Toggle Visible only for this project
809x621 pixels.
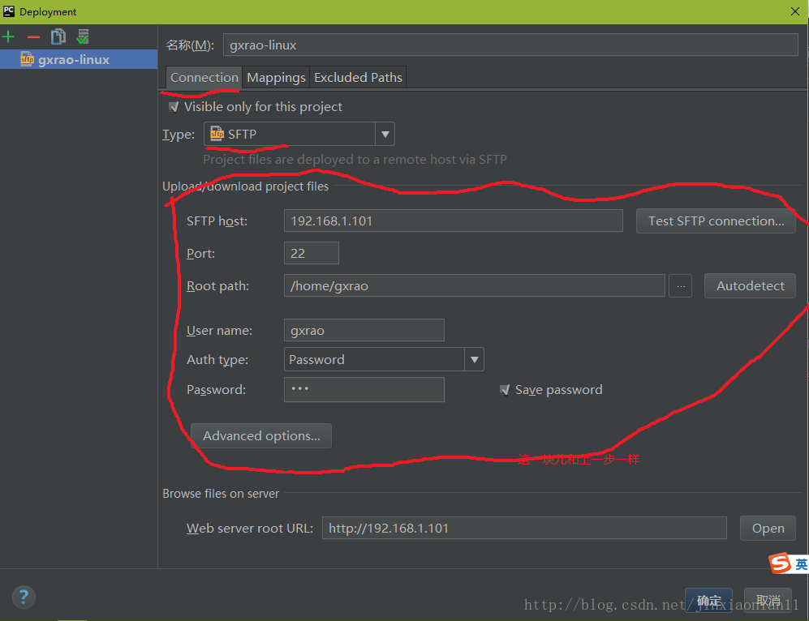point(174,107)
